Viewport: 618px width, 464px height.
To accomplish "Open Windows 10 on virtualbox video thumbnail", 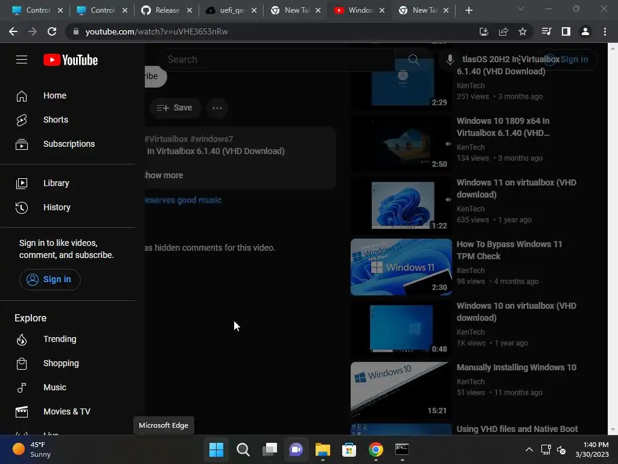I will (x=401, y=328).
